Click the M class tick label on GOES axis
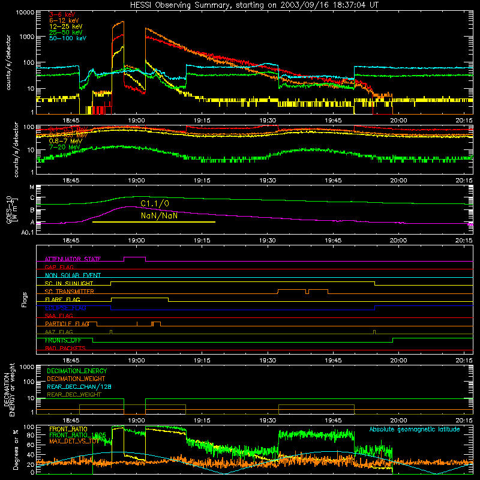 (x=32, y=187)
